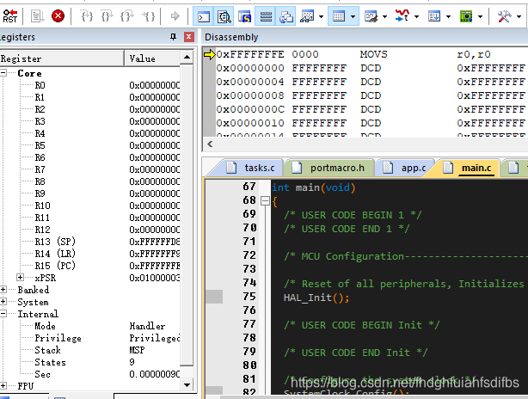Click the breakpoint margin at line 75
Image resolution: width=528 pixels, height=399 pixels.
[214, 297]
